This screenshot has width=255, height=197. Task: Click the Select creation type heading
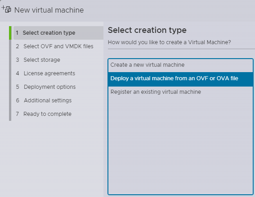pyautogui.click(x=147, y=30)
